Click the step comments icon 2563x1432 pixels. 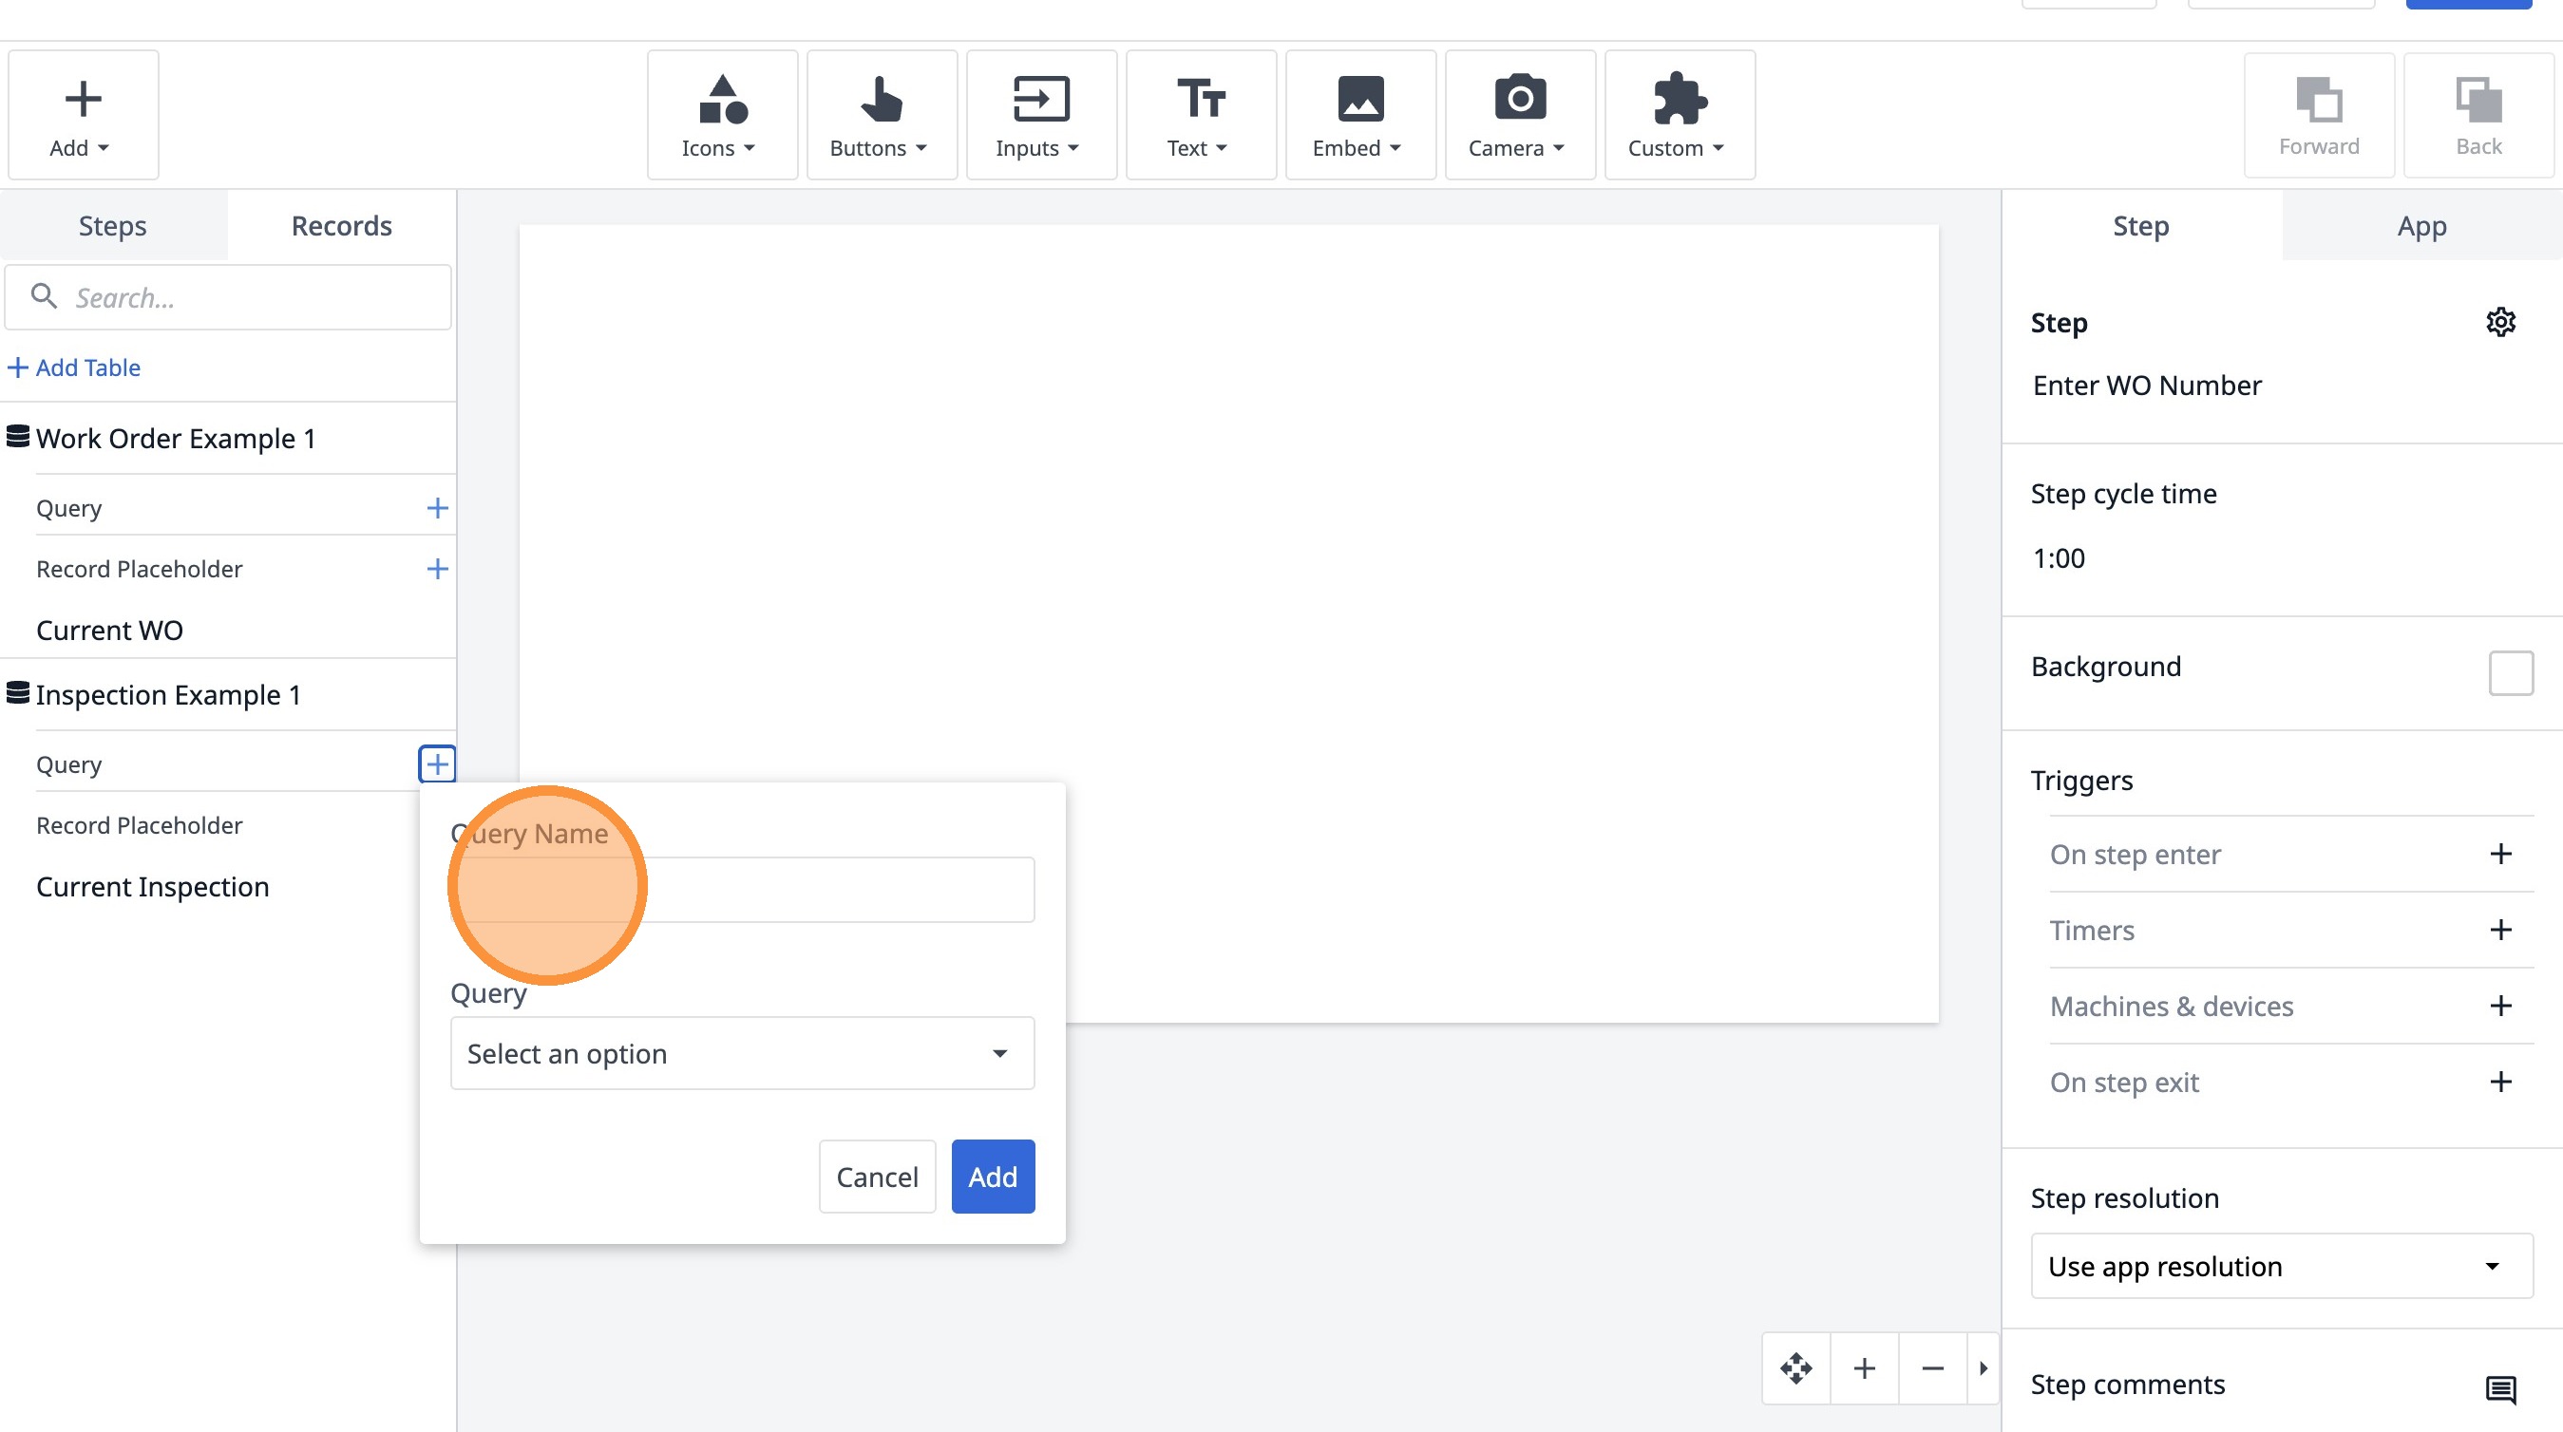[x=2499, y=1388]
